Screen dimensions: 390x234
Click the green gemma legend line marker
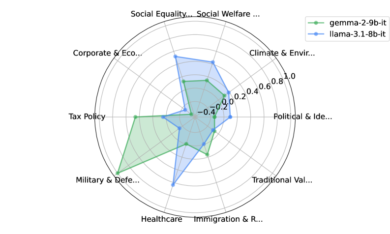click(316, 22)
